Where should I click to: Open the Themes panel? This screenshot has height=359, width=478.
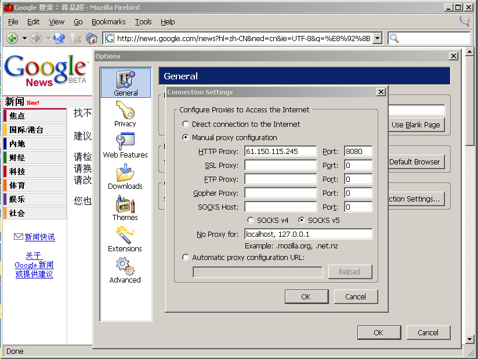125,208
